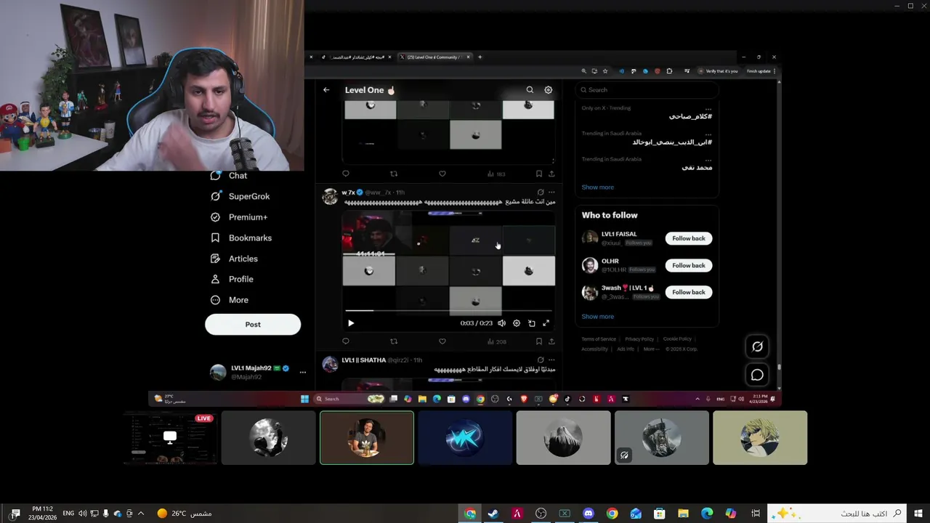Like the post with 183 views
The image size is (930, 523).
pos(442,174)
